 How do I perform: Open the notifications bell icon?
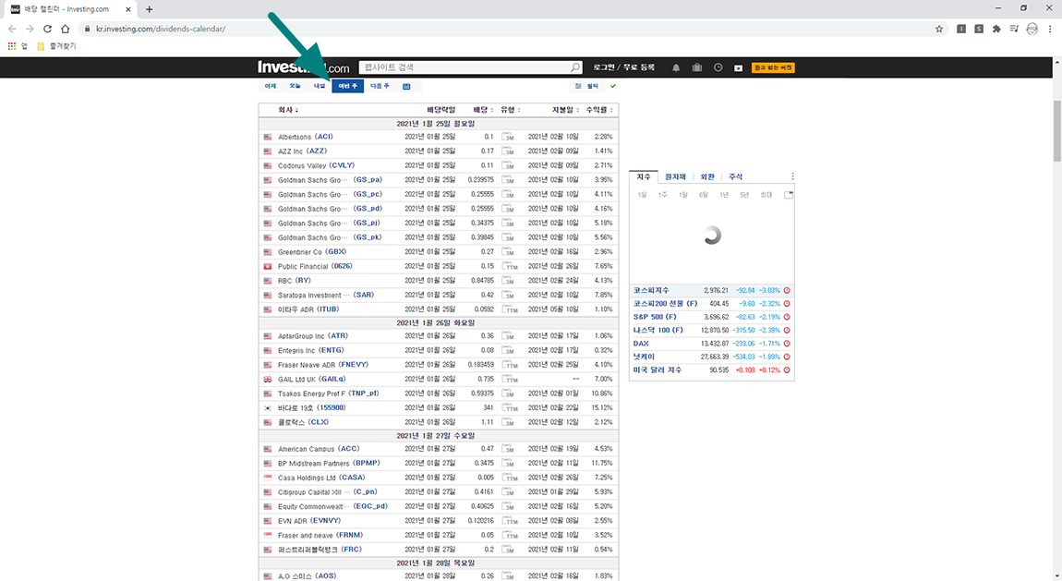[676, 67]
